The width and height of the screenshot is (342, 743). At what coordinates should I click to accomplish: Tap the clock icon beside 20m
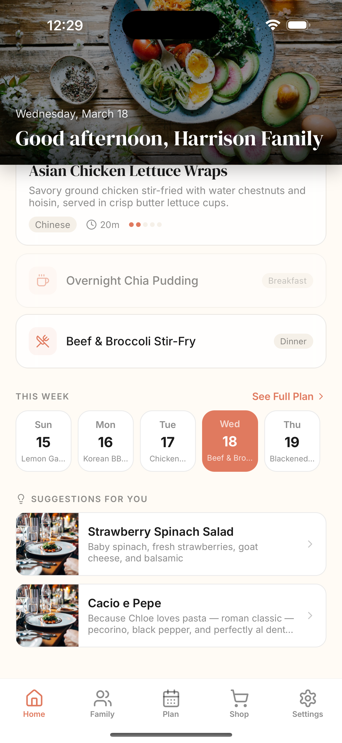point(91,225)
